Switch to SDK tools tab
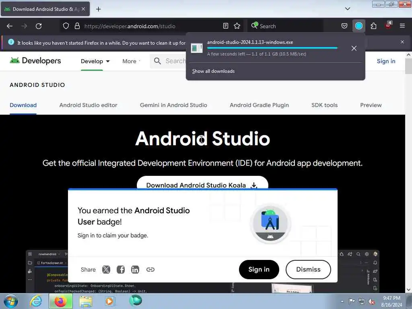The height and width of the screenshot is (309, 412). 325,105
